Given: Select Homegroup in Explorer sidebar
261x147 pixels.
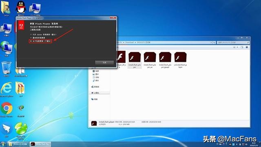Looking at the screenshot, I should (95, 87).
